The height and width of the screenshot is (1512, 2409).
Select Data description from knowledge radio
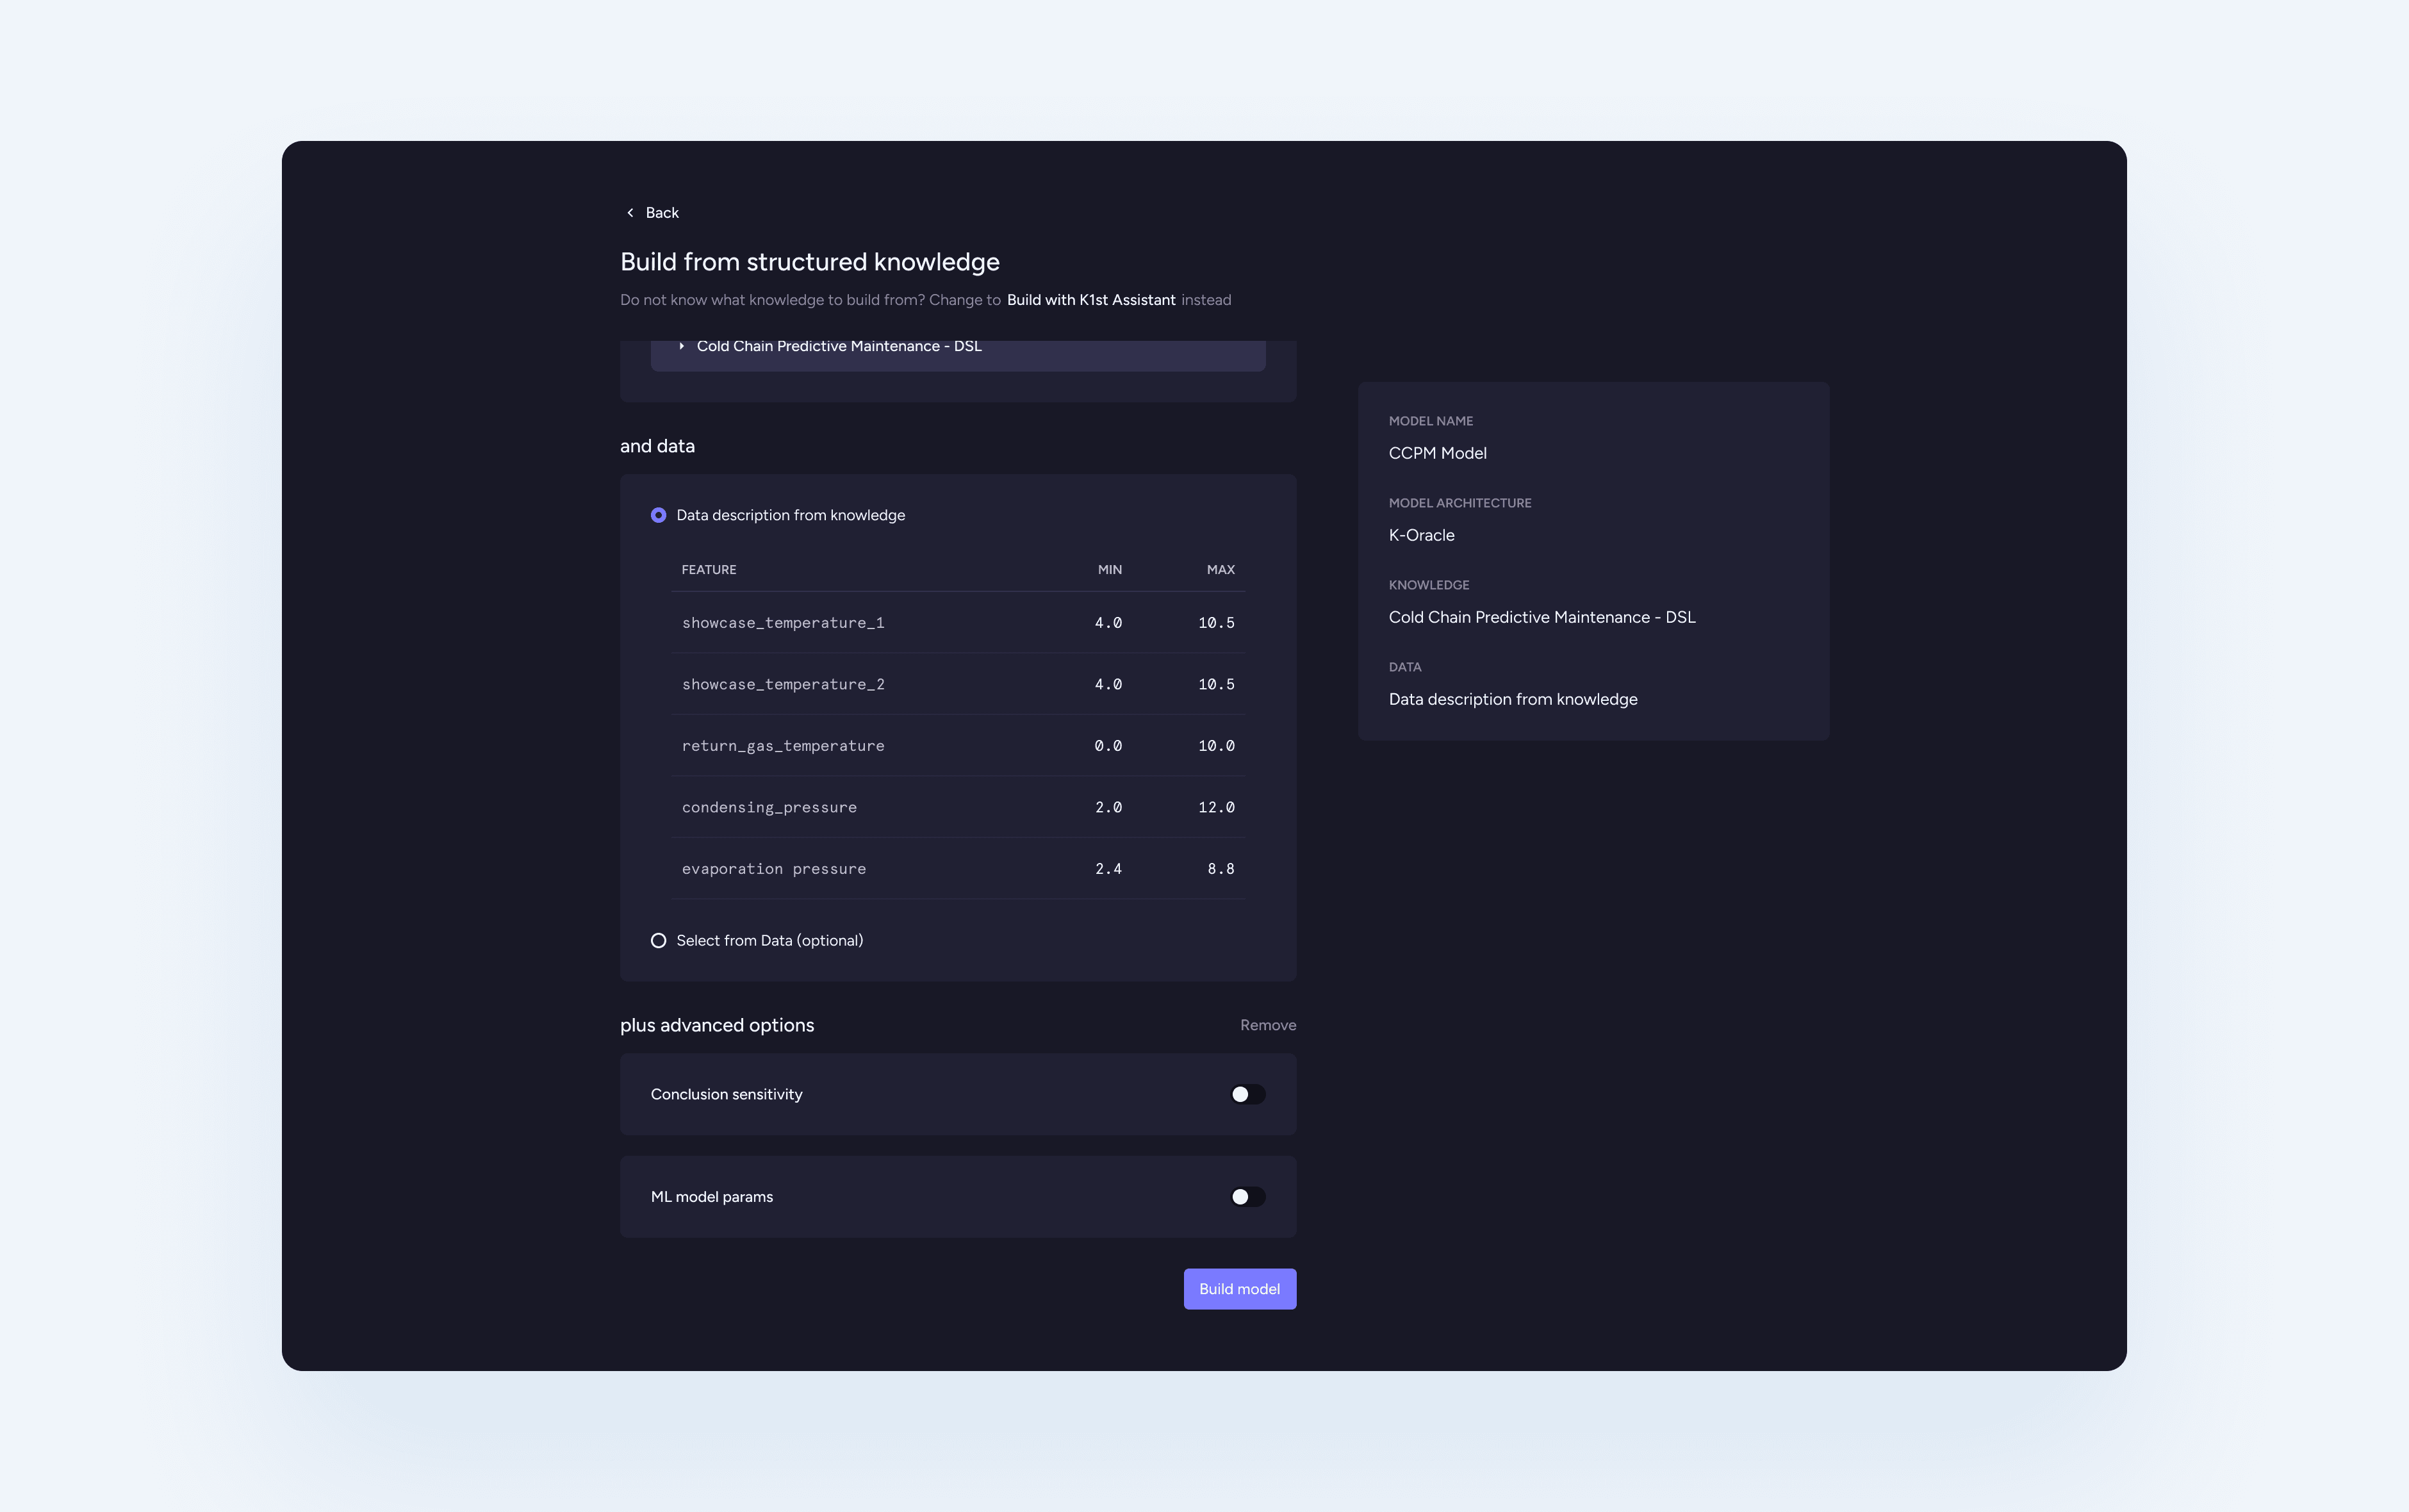tap(658, 515)
